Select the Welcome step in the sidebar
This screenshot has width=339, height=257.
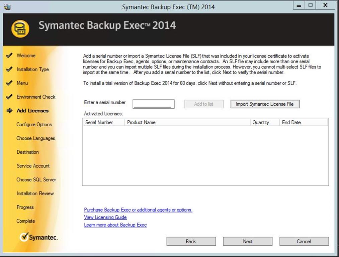pyautogui.click(x=26, y=55)
